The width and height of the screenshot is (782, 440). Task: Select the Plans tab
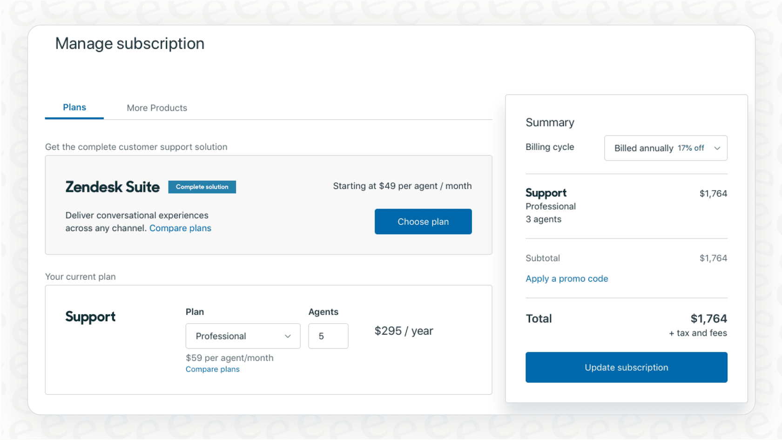74,107
